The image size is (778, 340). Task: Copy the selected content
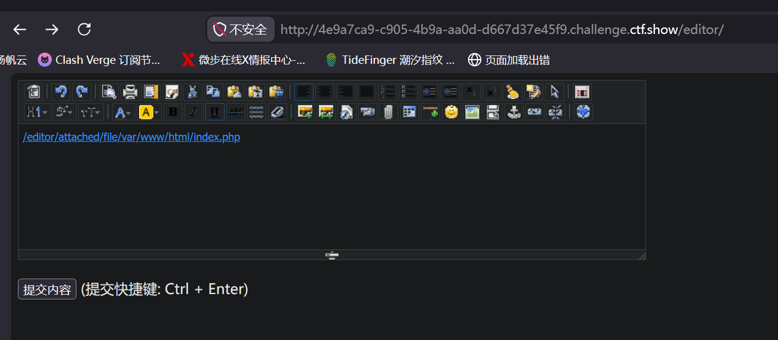213,92
